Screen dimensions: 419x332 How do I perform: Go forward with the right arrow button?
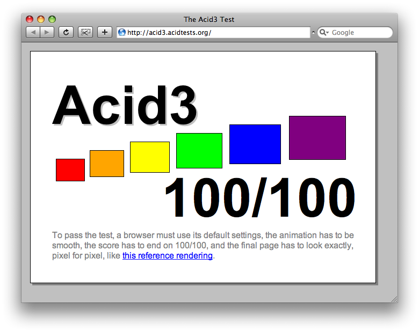47,33
